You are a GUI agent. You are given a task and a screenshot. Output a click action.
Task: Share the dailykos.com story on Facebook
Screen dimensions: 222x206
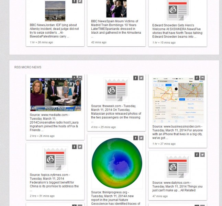coord(197,154)
